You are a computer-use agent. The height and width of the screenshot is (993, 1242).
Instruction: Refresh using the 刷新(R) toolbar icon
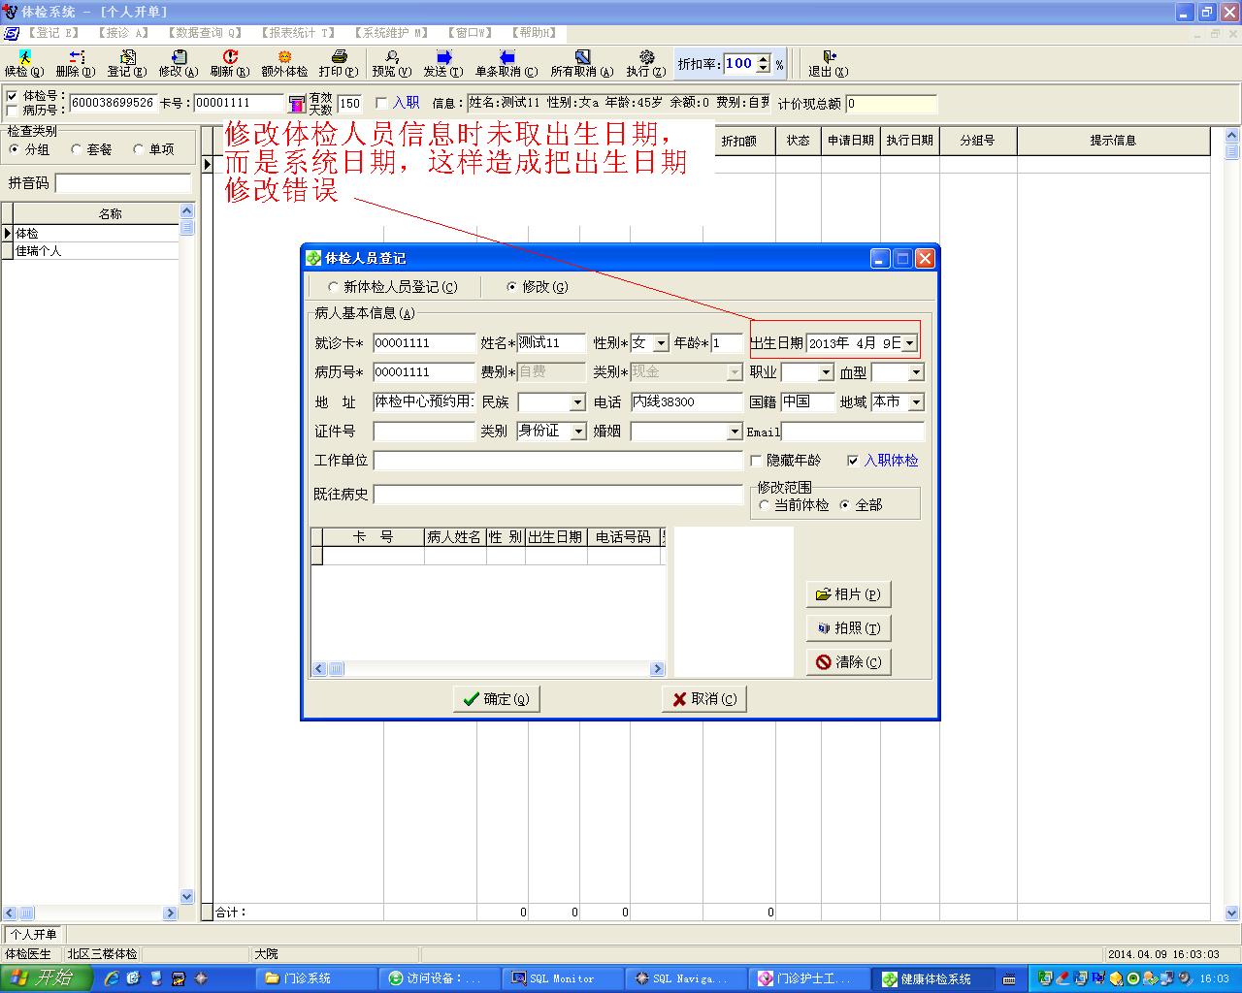click(230, 64)
